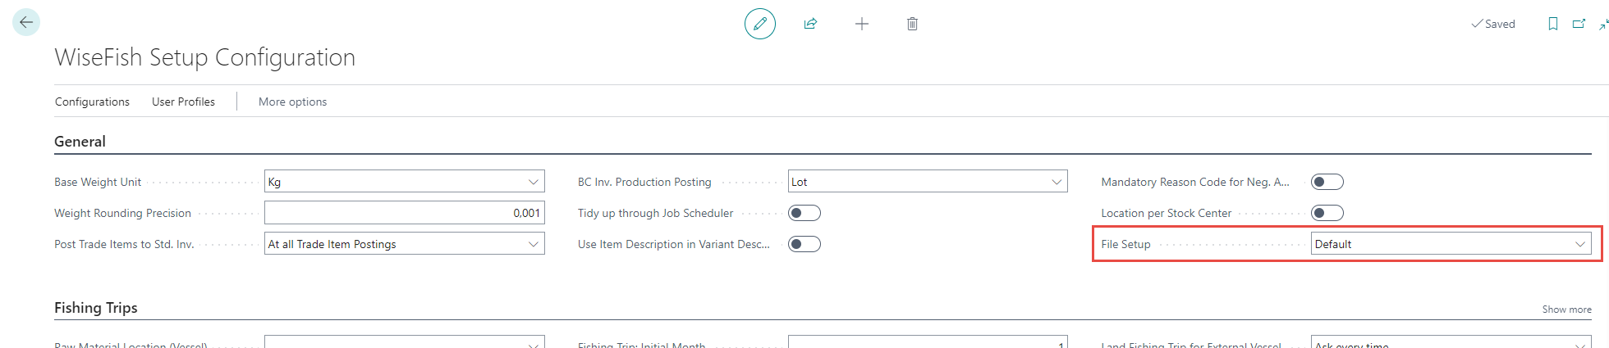This screenshot has width=1609, height=348.
Task: Switch on Location per Stock Center
Action: (x=1327, y=213)
